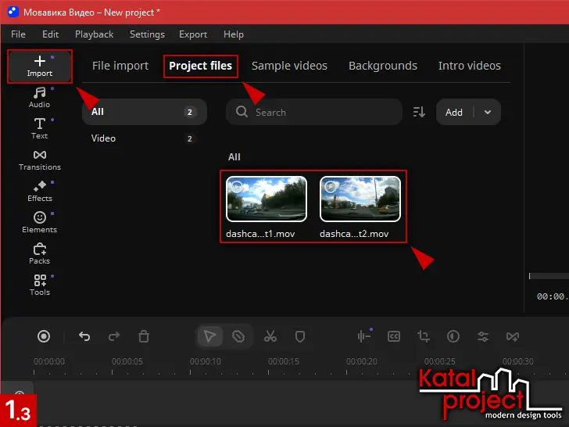Delete clip with trash icon
Image resolution: width=569 pixels, height=427 pixels.
click(x=144, y=336)
